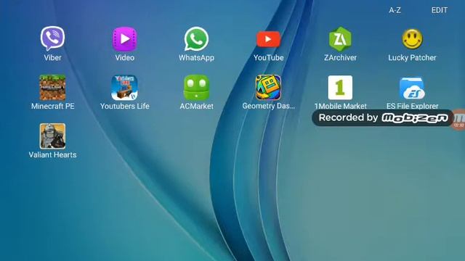Launch Lucky Patcher
The width and height of the screenshot is (465, 261).
pyautogui.click(x=412, y=38)
